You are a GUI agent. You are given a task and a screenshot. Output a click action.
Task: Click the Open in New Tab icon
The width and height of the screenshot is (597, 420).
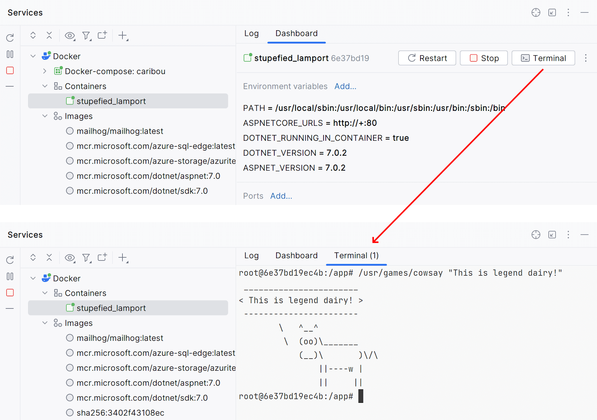click(x=102, y=35)
